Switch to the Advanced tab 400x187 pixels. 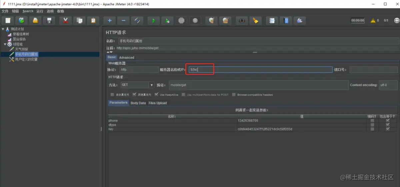[x=127, y=58]
